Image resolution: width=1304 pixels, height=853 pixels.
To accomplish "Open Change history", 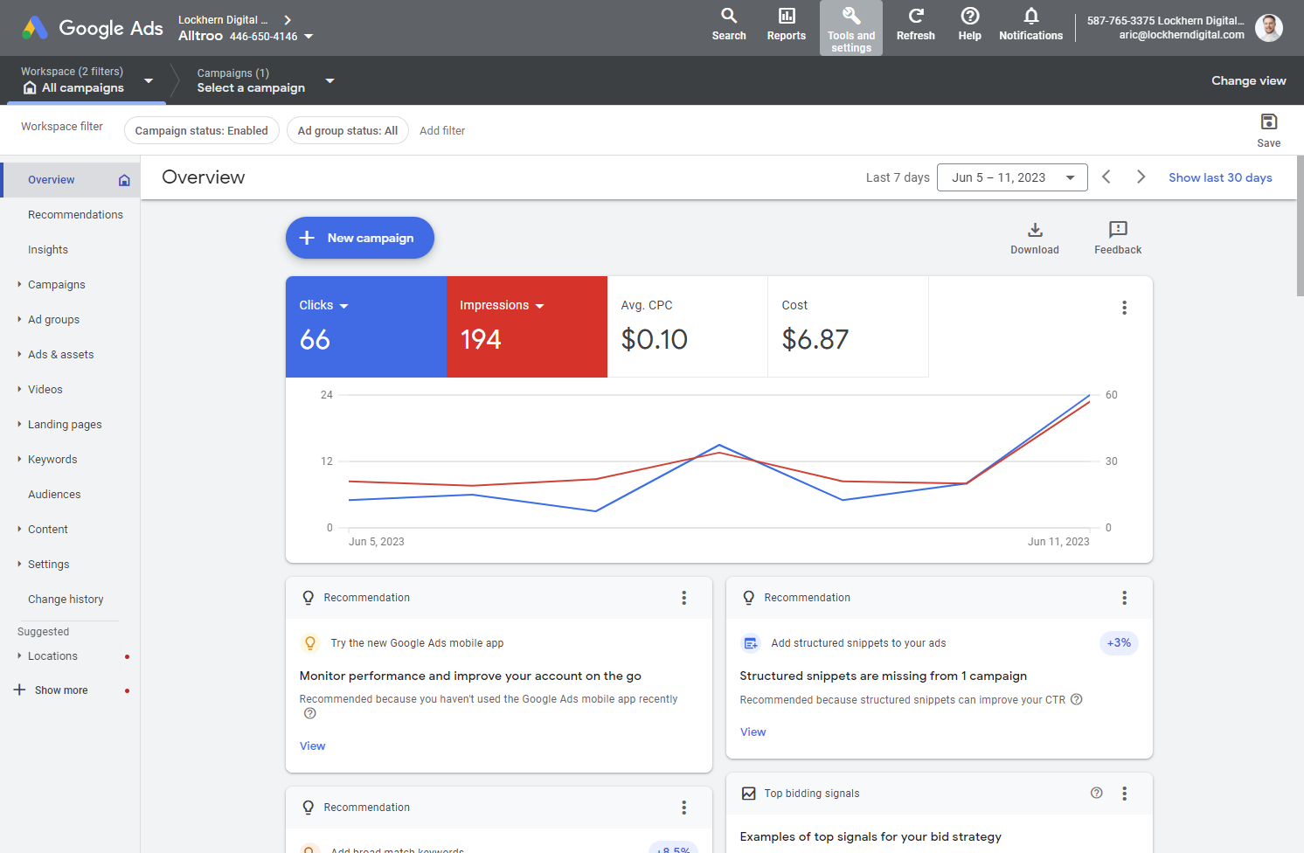I will pyautogui.click(x=66, y=600).
